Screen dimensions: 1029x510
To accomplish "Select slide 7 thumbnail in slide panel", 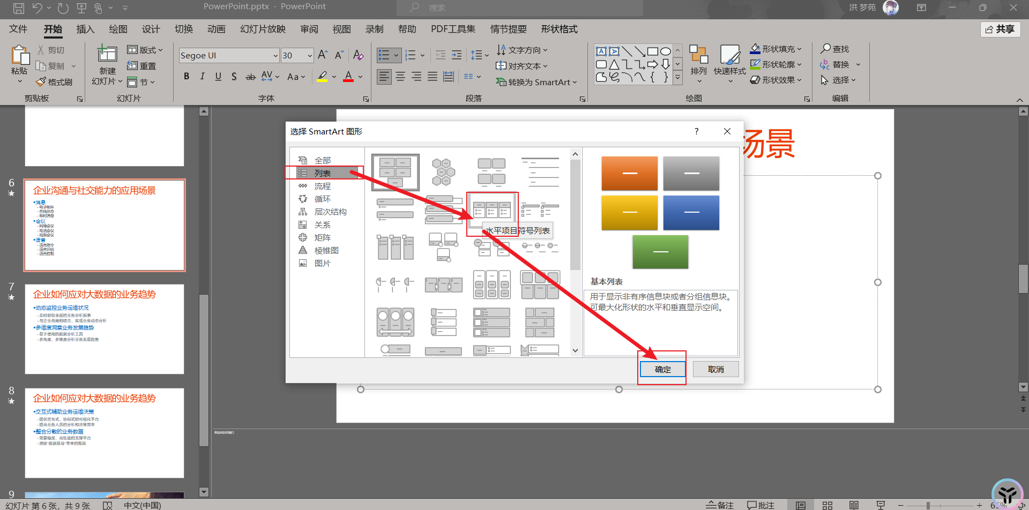I will coord(105,329).
